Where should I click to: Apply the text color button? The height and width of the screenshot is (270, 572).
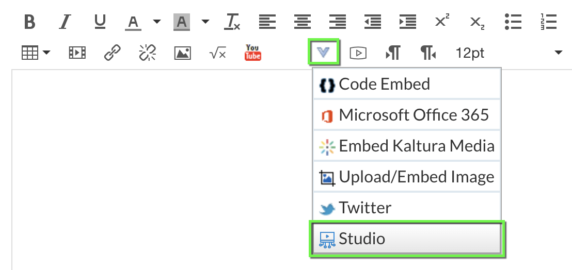(133, 23)
